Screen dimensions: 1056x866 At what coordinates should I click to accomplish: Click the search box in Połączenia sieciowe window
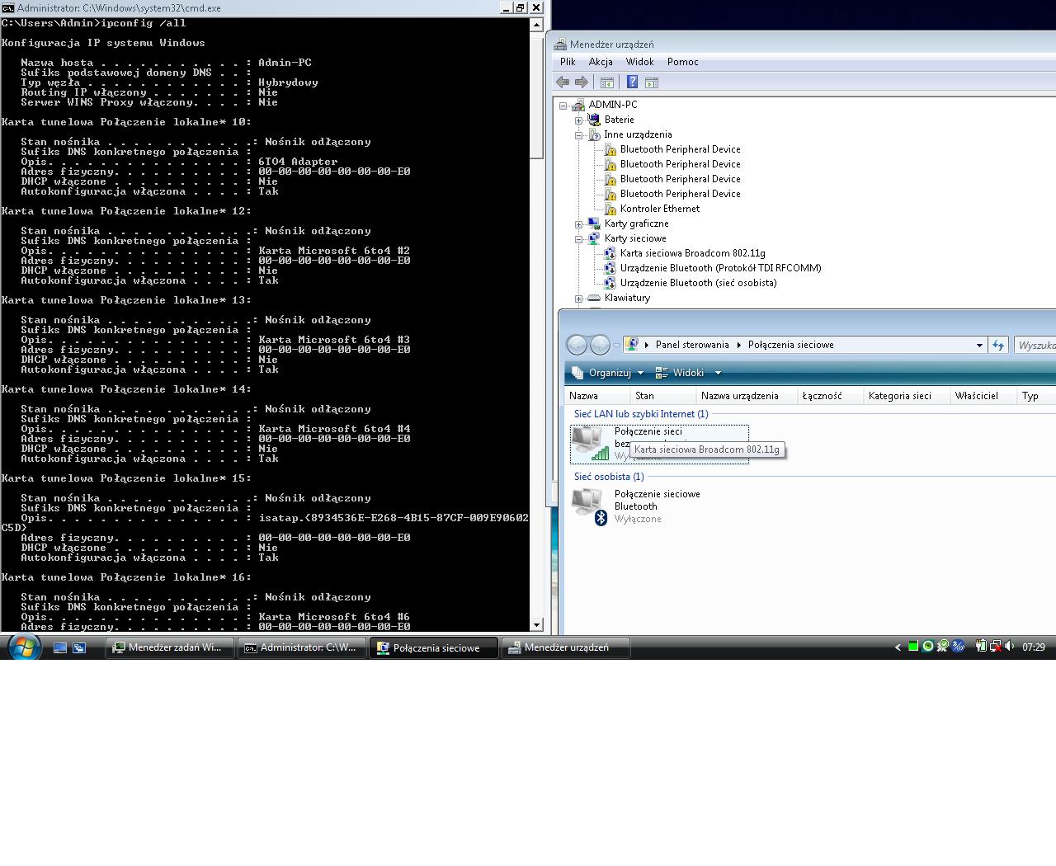(x=1035, y=345)
